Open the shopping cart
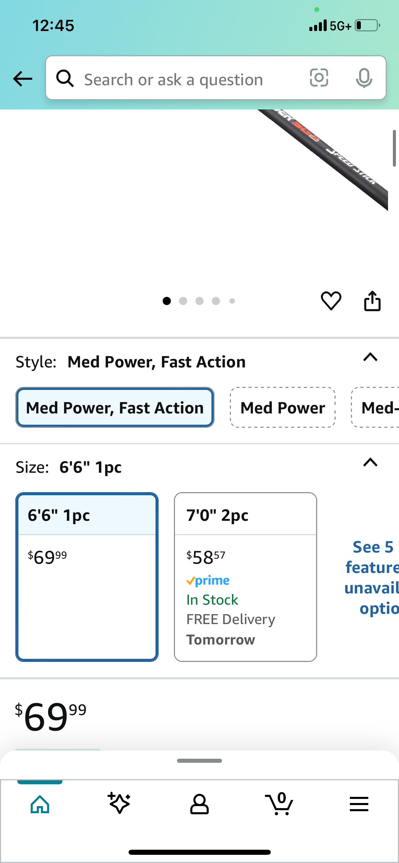Viewport: 399px width, 863px height. click(279, 804)
